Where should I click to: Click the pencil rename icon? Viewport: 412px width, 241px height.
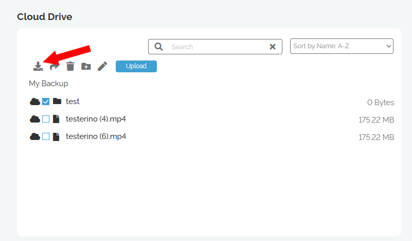102,66
